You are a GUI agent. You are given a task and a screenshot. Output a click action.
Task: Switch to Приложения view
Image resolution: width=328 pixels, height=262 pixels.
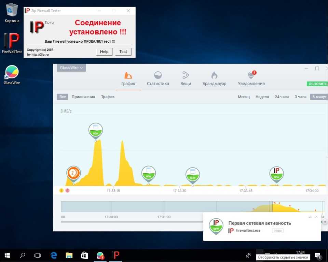click(x=83, y=97)
